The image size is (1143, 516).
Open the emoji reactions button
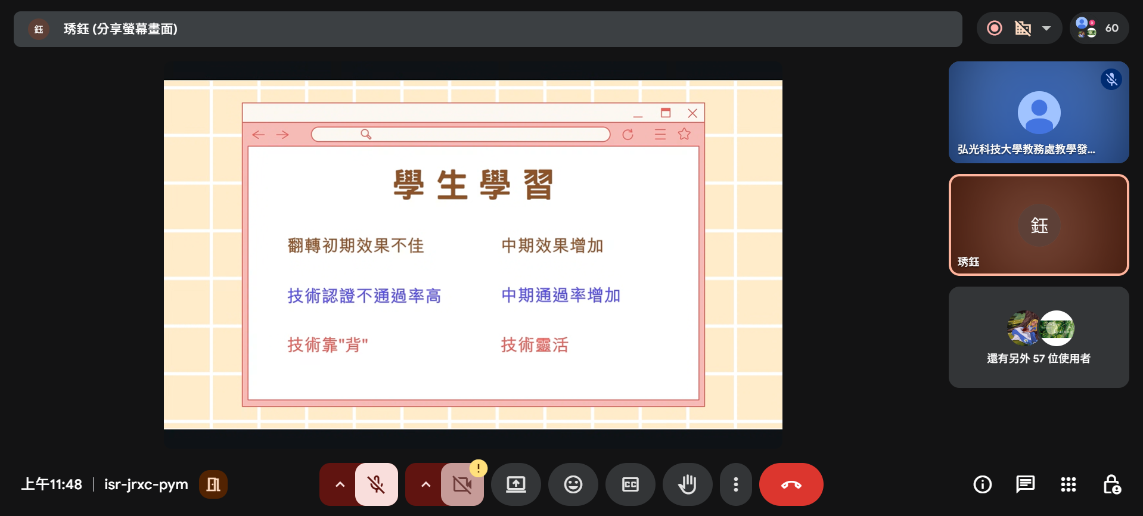pyautogui.click(x=573, y=484)
